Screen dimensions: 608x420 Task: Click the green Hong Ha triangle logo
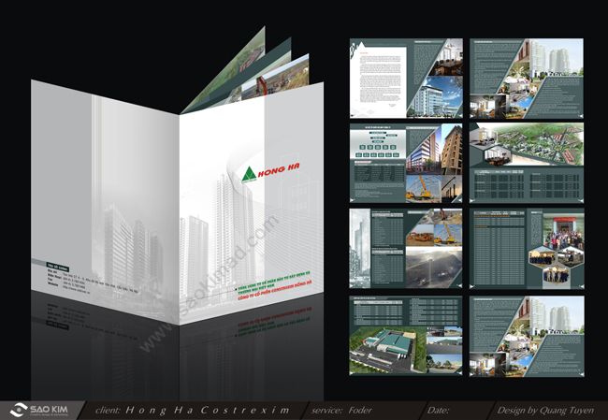click(x=246, y=174)
